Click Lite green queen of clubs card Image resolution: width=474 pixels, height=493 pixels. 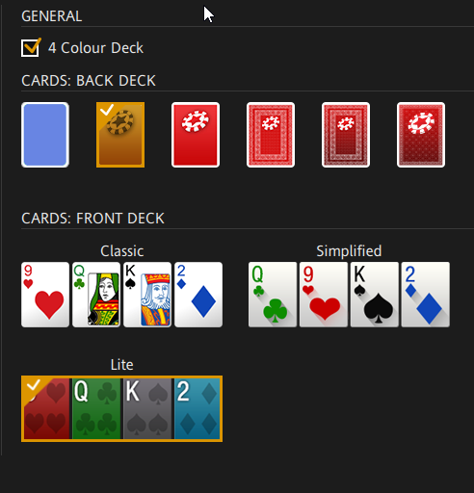[x=96, y=408]
